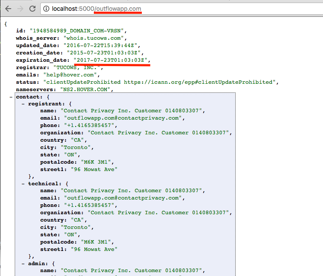Click the registrant postalcode "M6K 3M1"
The image size is (323, 276).
click(96, 162)
